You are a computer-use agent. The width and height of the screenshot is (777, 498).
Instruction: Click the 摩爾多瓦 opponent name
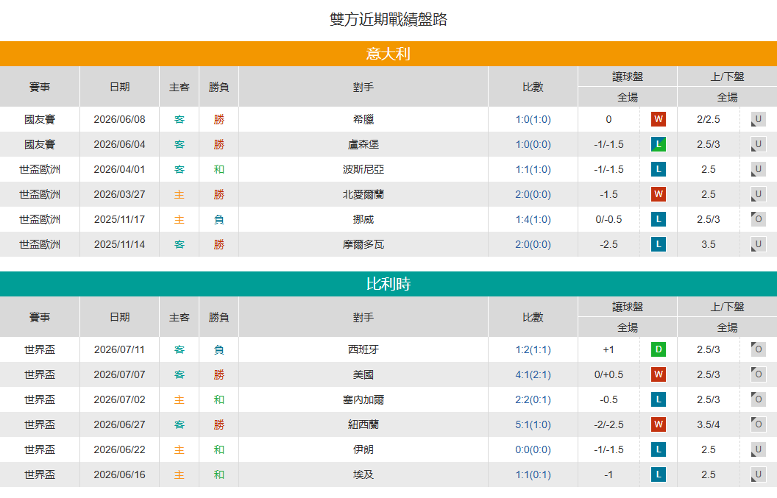tap(363, 244)
